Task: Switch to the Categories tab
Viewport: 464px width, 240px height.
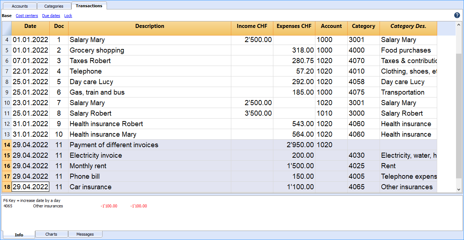Action: 54,6
